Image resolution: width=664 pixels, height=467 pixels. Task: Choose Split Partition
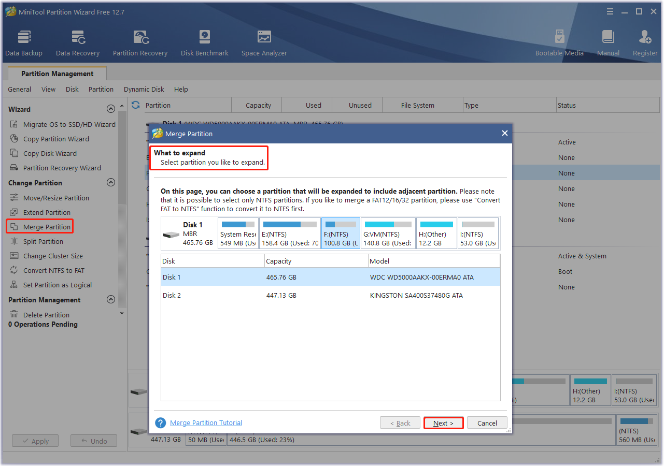coord(36,241)
